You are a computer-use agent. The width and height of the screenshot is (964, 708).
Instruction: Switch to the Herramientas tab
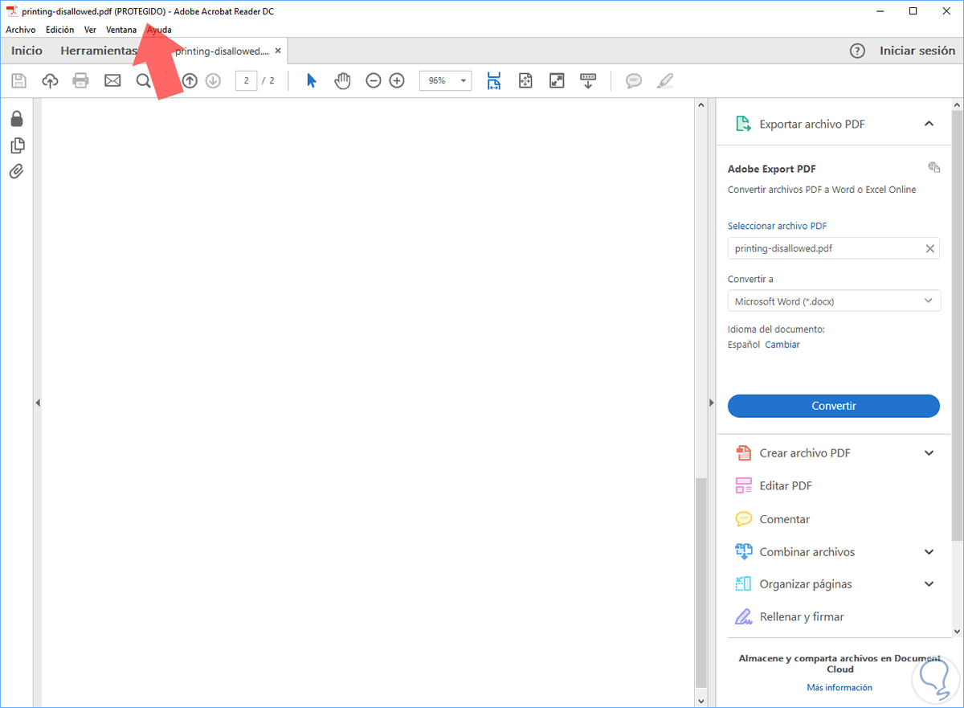[x=99, y=51]
